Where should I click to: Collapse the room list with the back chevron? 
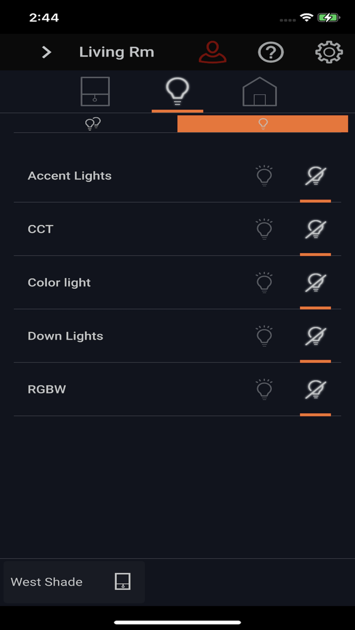[x=46, y=52]
